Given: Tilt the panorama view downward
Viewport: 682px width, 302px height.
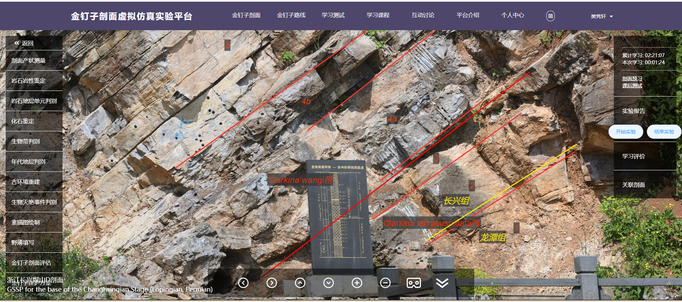Looking at the screenshot, I should [x=329, y=283].
